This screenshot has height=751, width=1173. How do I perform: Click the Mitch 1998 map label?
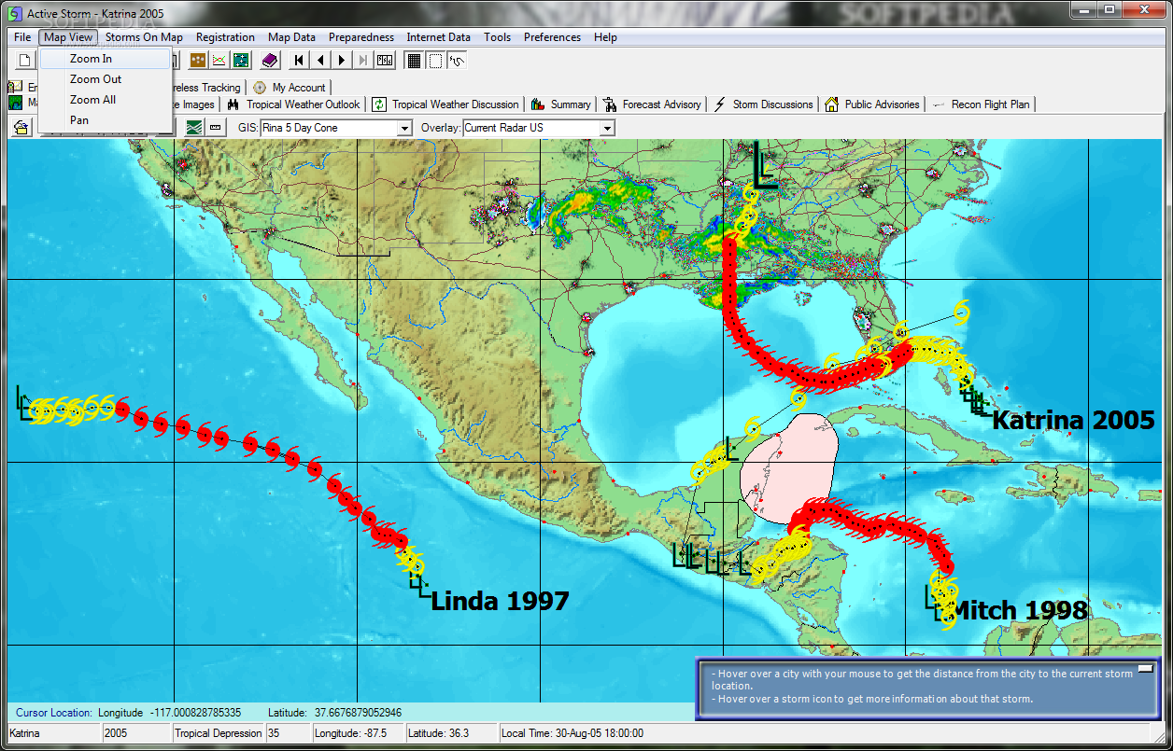click(x=1019, y=610)
